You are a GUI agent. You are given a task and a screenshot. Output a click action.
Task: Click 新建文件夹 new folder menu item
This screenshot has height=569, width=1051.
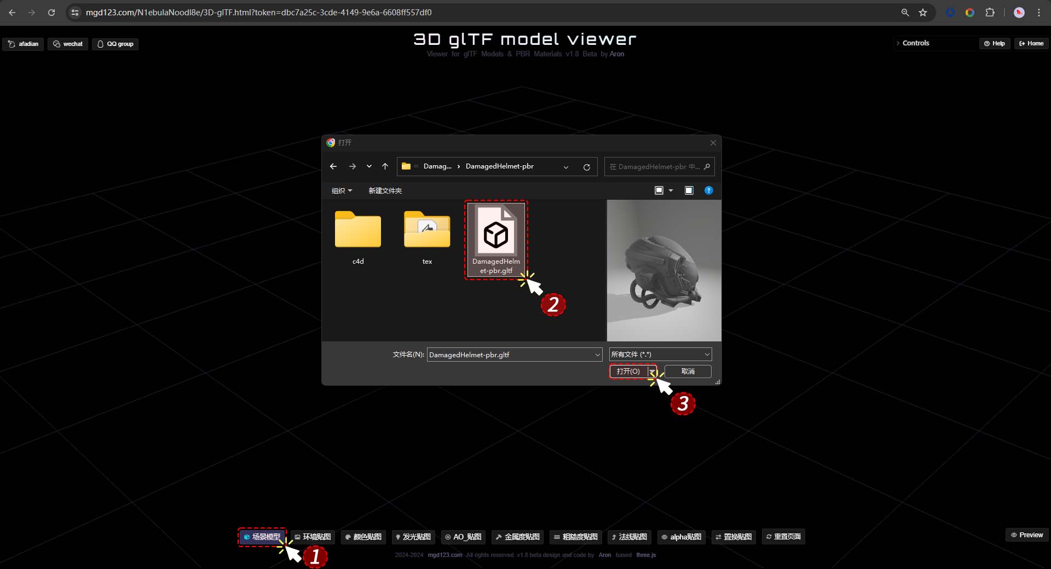tap(385, 190)
